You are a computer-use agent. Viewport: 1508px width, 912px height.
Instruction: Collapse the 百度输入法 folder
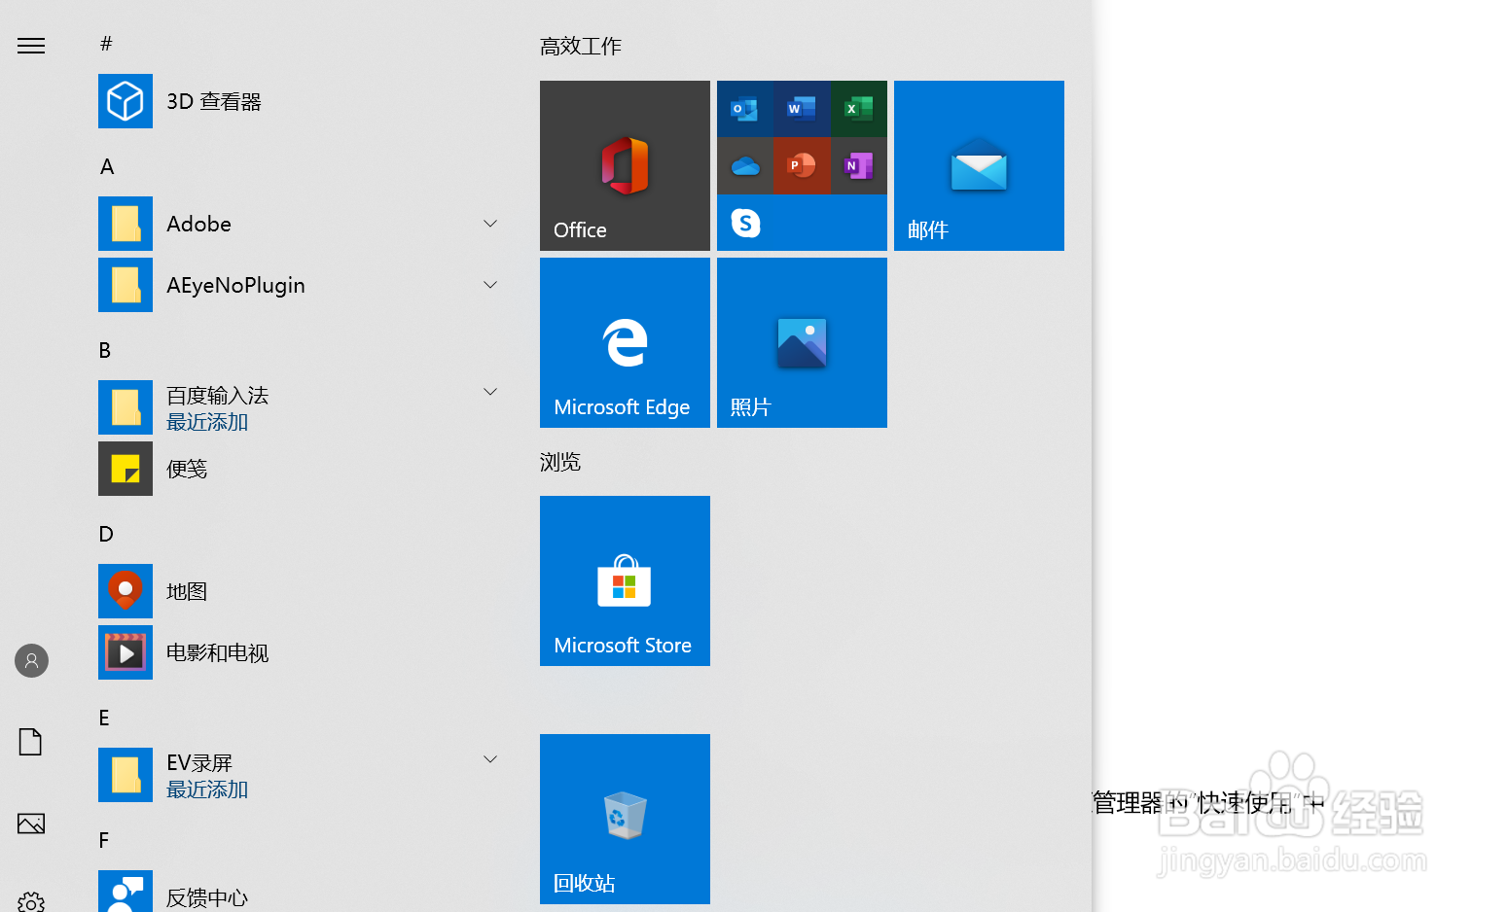click(490, 391)
